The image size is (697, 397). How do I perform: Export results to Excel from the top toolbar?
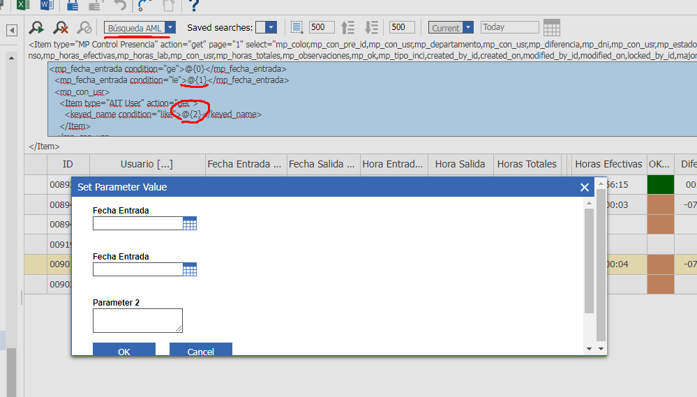[x=22, y=5]
